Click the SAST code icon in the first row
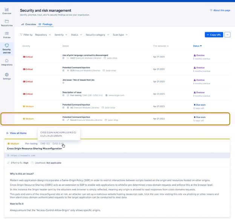 coord(68,58)
